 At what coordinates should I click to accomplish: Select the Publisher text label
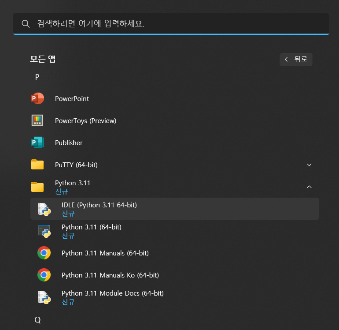tap(69, 143)
